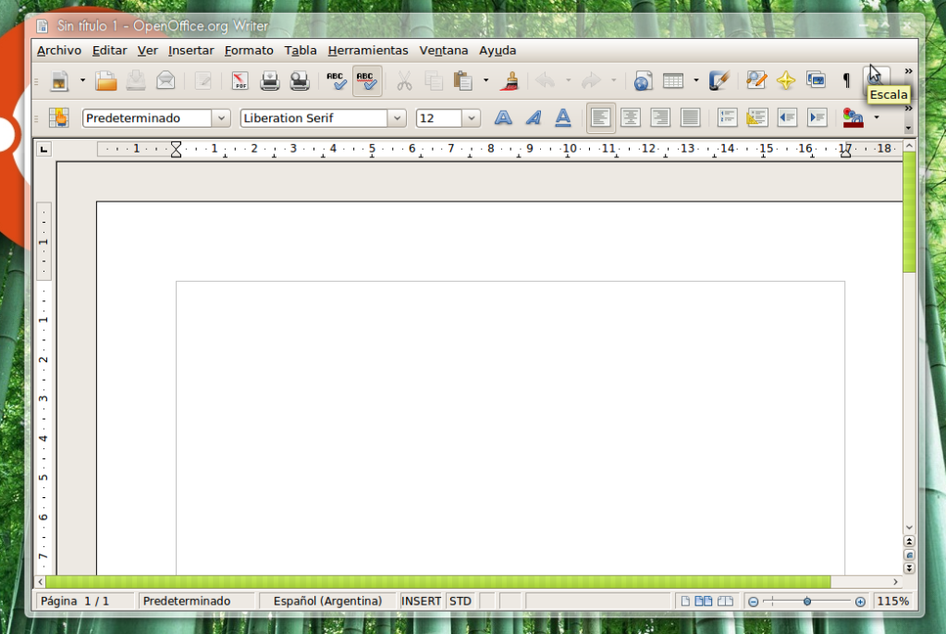Click the Cut scissors icon
Screen dimensions: 946x634
(x=404, y=80)
